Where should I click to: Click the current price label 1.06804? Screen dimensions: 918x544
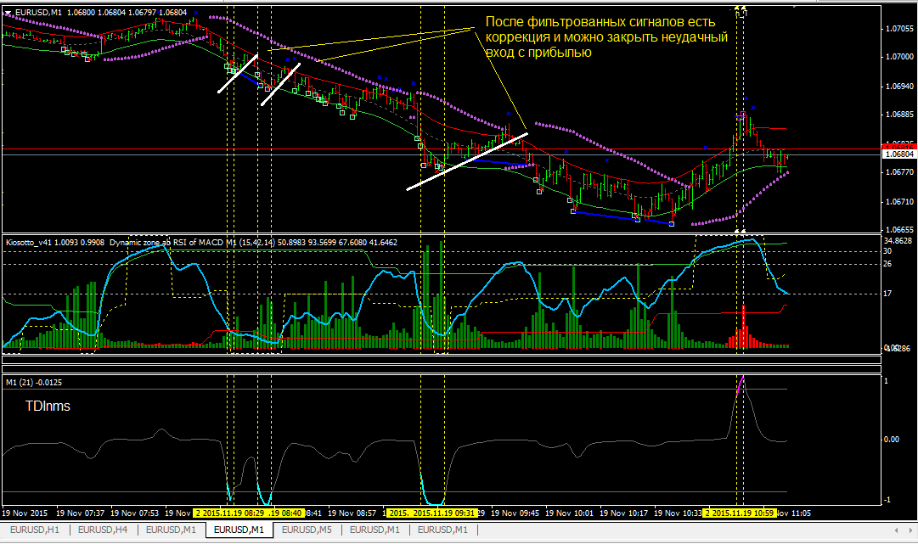(898, 154)
